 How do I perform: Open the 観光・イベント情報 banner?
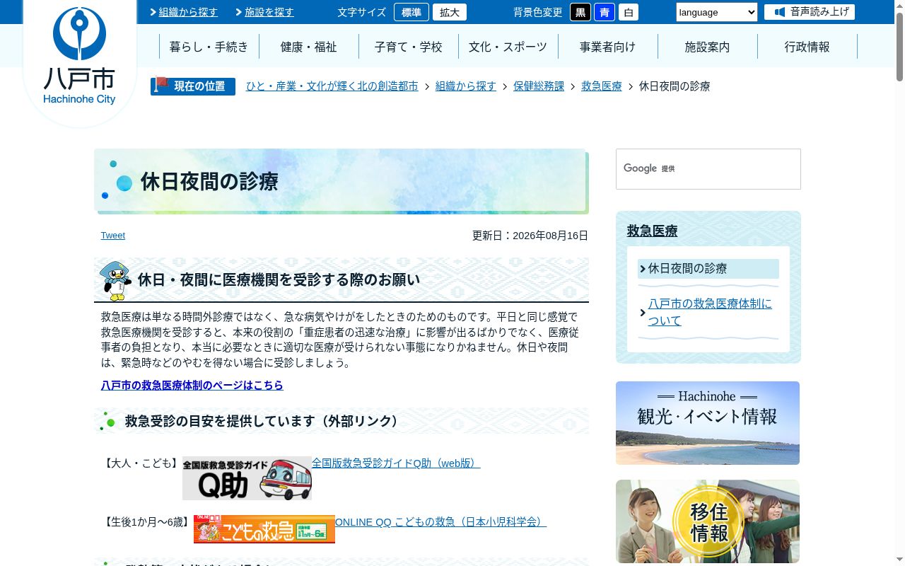point(708,423)
